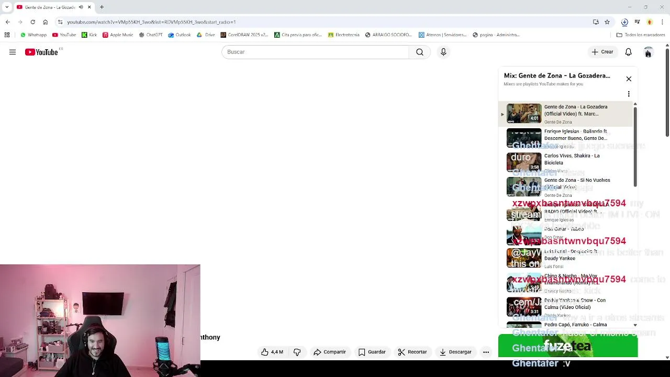Click the page vertical scrollbar
Viewport: 670px width, 377px height.
(667, 93)
